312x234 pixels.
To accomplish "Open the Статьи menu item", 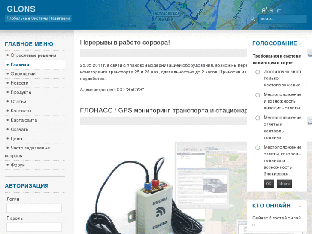I will tap(18, 102).
